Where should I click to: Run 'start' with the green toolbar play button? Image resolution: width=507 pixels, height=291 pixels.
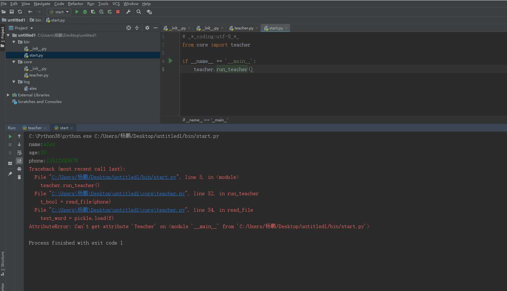[77, 12]
